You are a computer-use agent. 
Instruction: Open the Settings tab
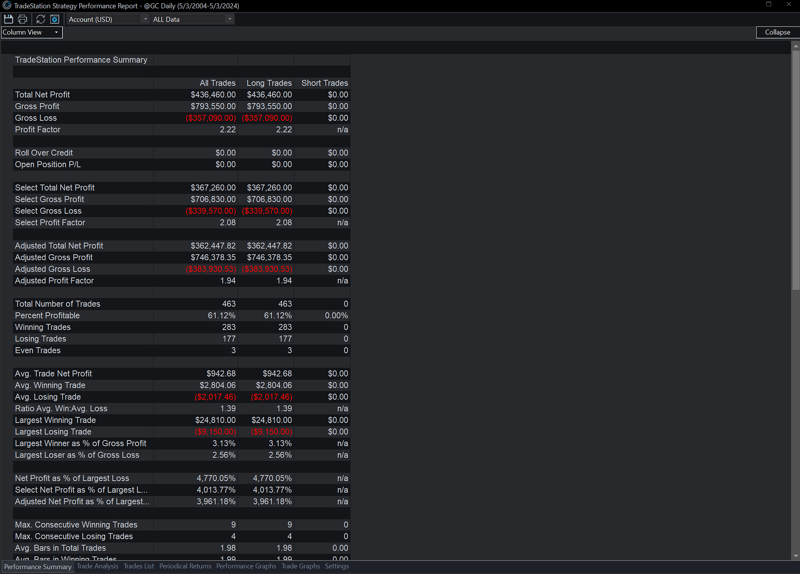pyautogui.click(x=337, y=566)
